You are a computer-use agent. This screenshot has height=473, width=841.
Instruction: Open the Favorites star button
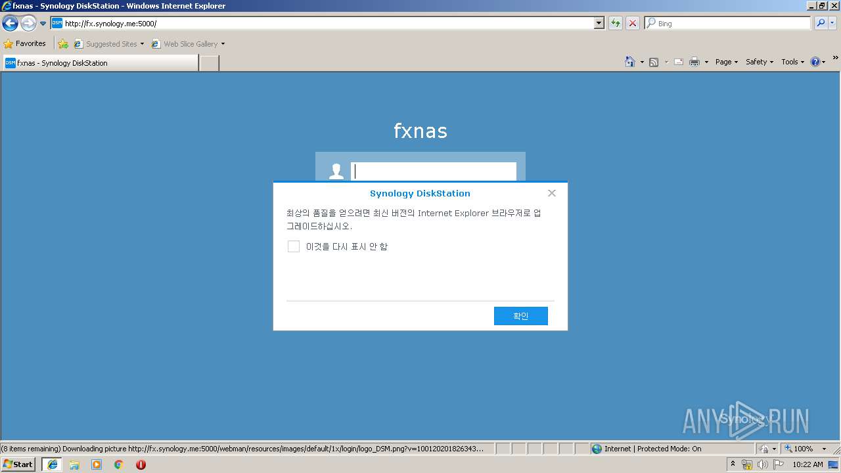pyautogui.click(x=25, y=43)
